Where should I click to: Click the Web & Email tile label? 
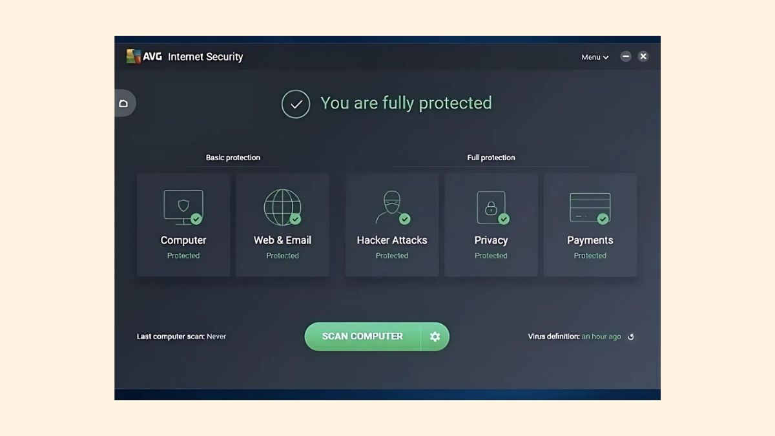click(x=282, y=240)
